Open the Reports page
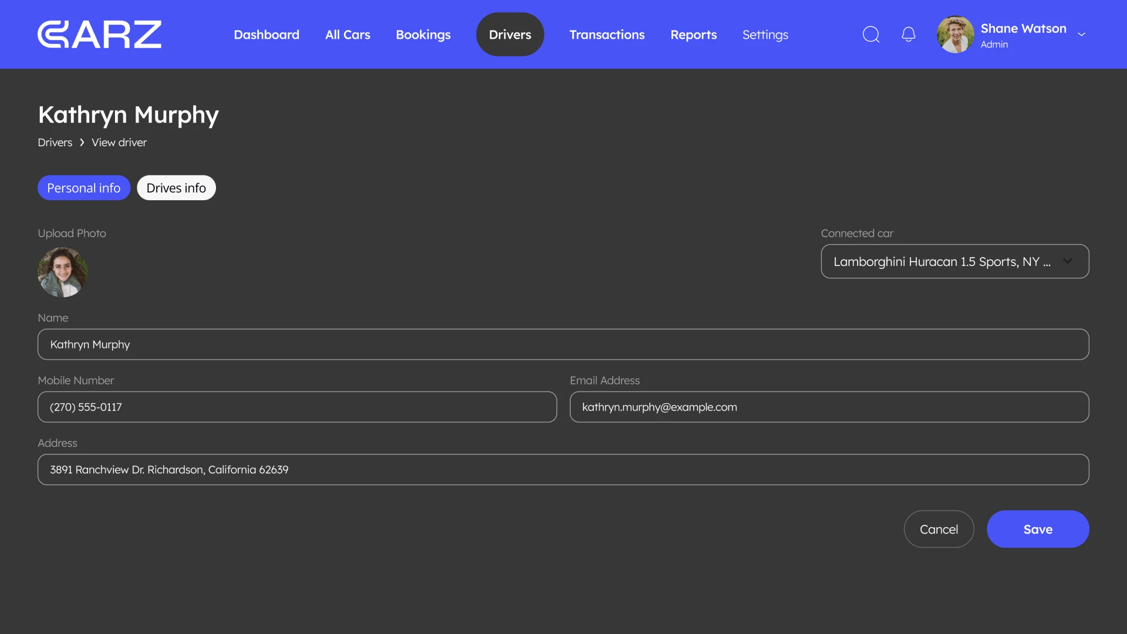 [x=693, y=34]
